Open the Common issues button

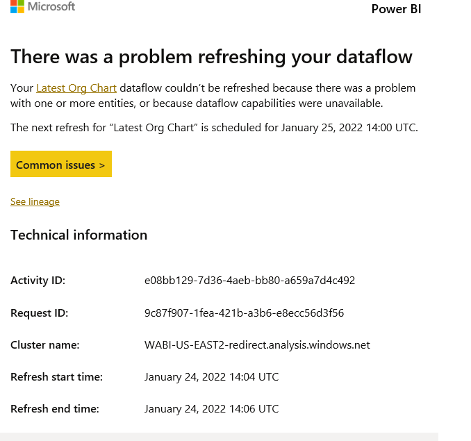[61, 164]
